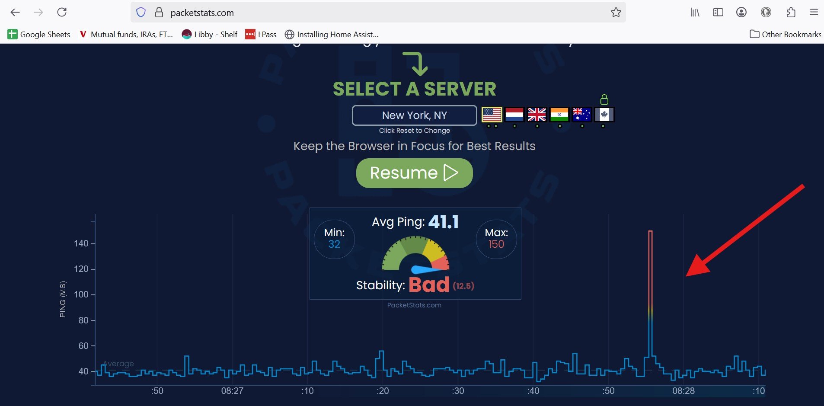
Task: Click the :20 time axis label
Action: pos(383,391)
